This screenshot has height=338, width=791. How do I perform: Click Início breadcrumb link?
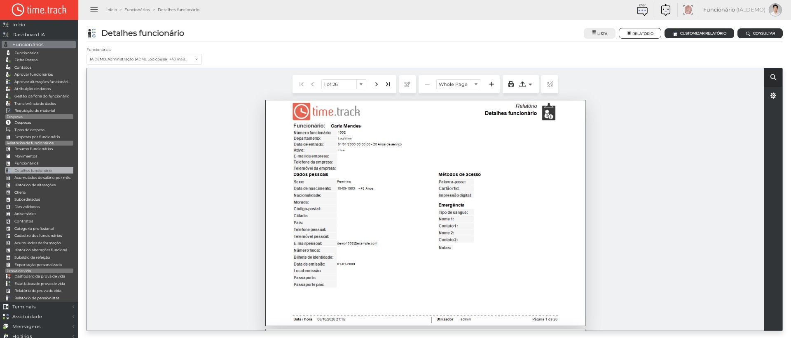tap(112, 10)
